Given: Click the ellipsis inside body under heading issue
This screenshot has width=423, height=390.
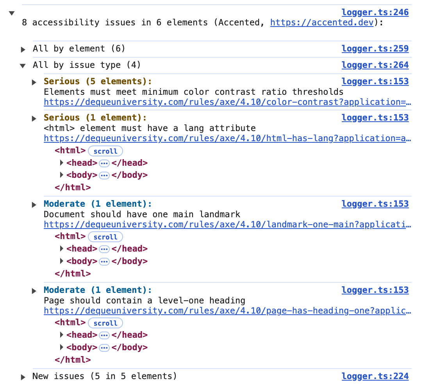Looking at the screenshot, I should click(x=104, y=347).
